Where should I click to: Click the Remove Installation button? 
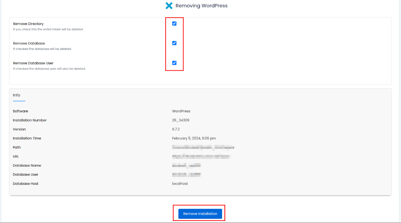[x=200, y=214]
